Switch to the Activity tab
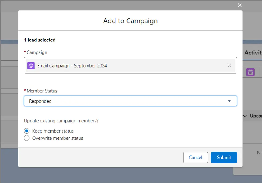The width and height of the screenshot is (262, 183). click(x=253, y=53)
